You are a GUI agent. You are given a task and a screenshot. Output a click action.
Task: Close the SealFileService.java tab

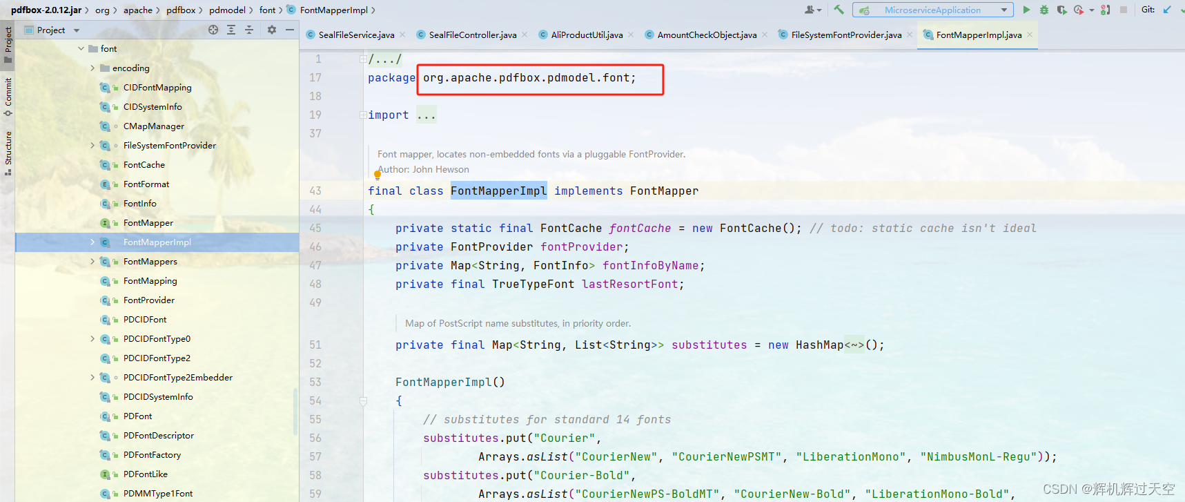pyautogui.click(x=402, y=35)
